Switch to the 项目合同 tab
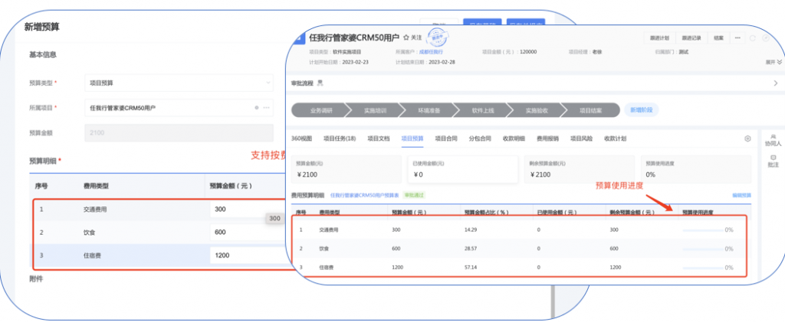The image size is (785, 322). [446, 138]
